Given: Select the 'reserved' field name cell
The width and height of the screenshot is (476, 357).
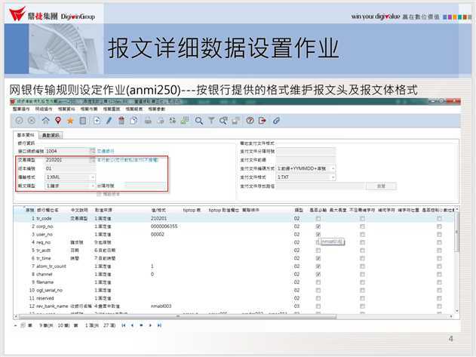Looking at the screenshot, I should (x=45, y=298).
